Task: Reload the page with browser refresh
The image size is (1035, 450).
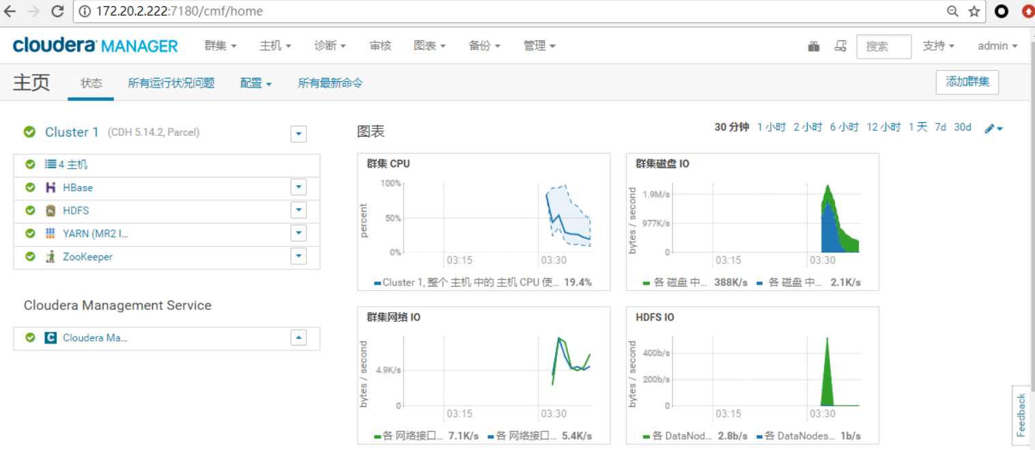Action: click(x=57, y=11)
